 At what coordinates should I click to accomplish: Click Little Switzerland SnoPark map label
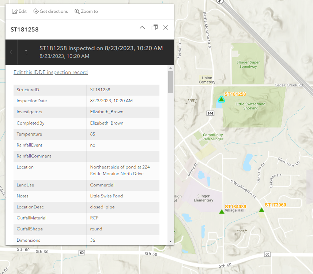click(250, 106)
